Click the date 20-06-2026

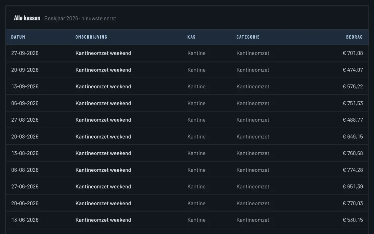coord(25,203)
